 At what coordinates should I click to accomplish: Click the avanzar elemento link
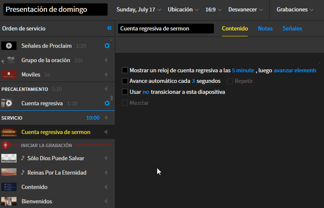click(x=295, y=70)
